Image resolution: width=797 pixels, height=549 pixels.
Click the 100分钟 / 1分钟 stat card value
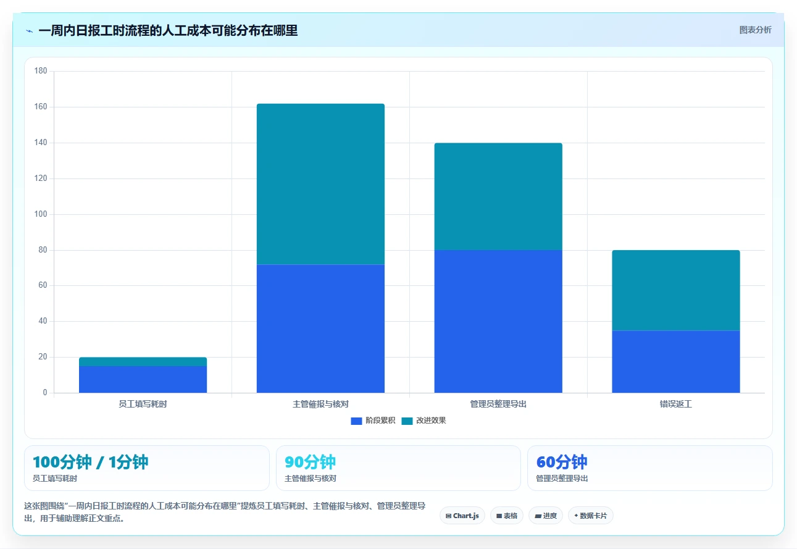click(91, 462)
